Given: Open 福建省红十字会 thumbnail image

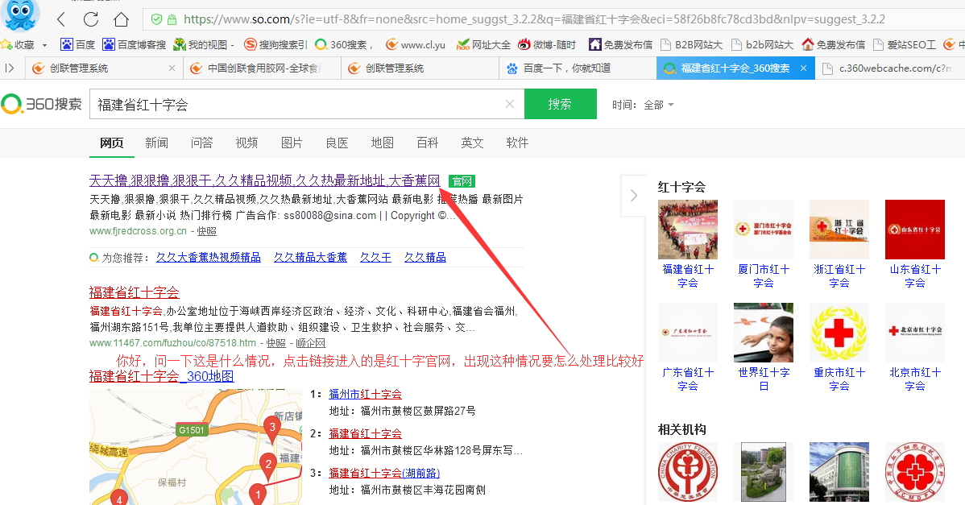Looking at the screenshot, I should [687, 230].
